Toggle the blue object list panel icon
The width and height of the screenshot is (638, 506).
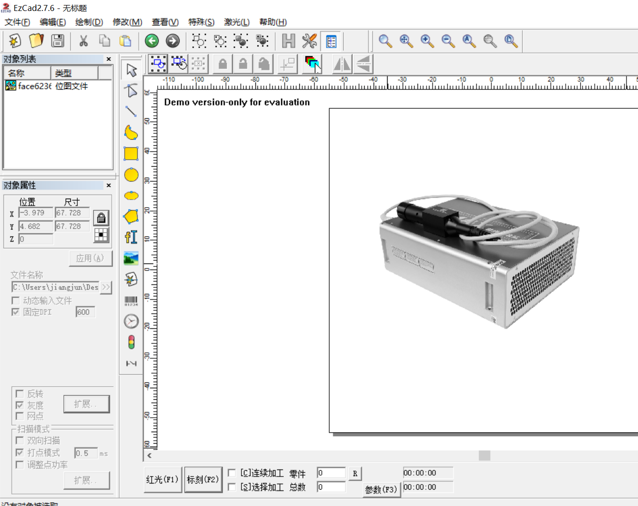click(331, 41)
